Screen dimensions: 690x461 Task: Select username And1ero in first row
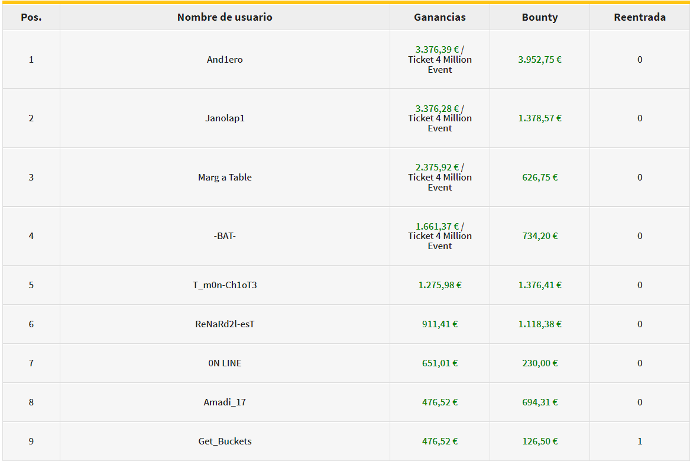pyautogui.click(x=225, y=59)
